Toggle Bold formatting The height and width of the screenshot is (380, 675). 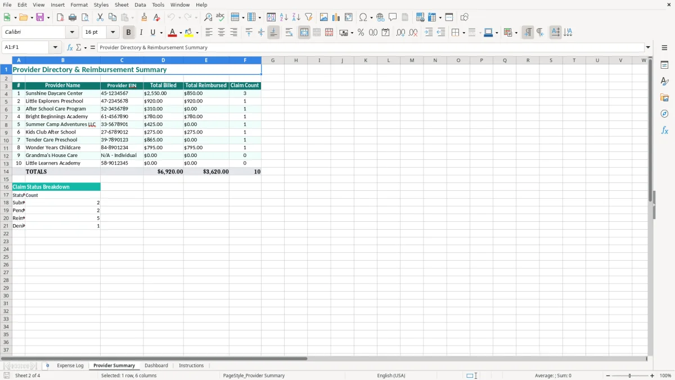coord(129,33)
